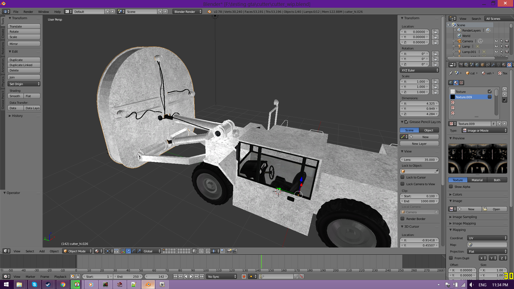Launch Skype from the Windows taskbar

(x=35, y=284)
